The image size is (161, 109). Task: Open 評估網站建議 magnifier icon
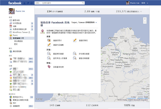tap(75, 54)
